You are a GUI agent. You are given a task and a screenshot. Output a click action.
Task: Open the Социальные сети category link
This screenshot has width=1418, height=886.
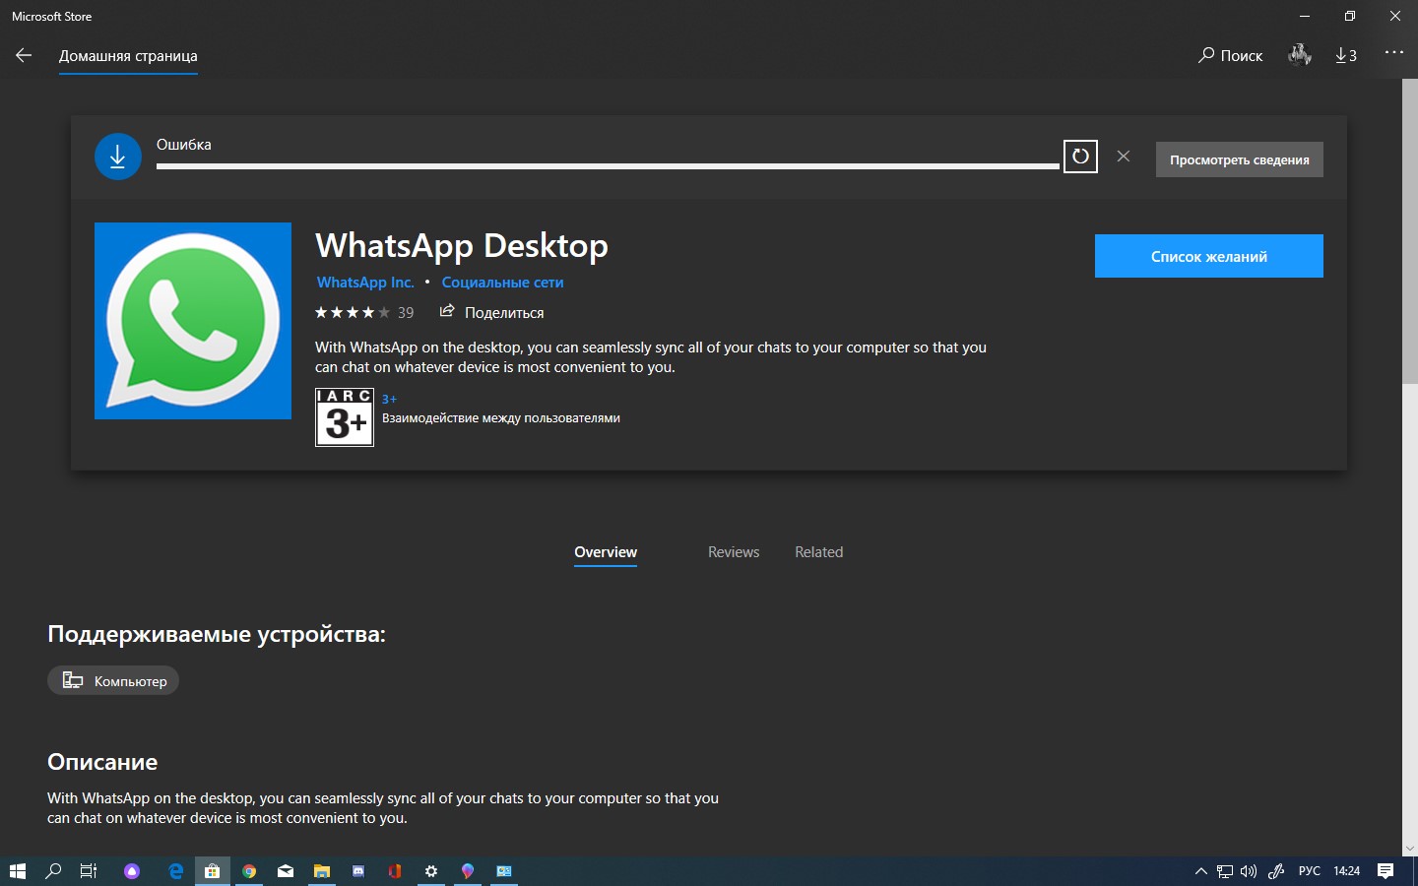502,283
